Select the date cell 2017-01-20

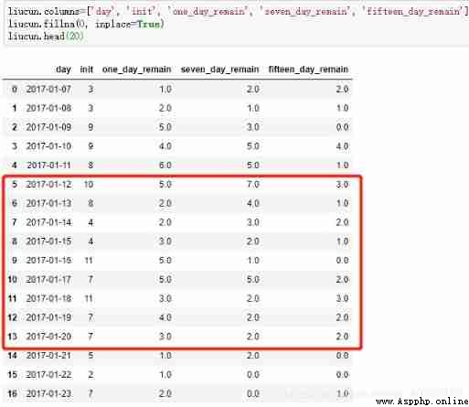pyautogui.click(x=48, y=337)
